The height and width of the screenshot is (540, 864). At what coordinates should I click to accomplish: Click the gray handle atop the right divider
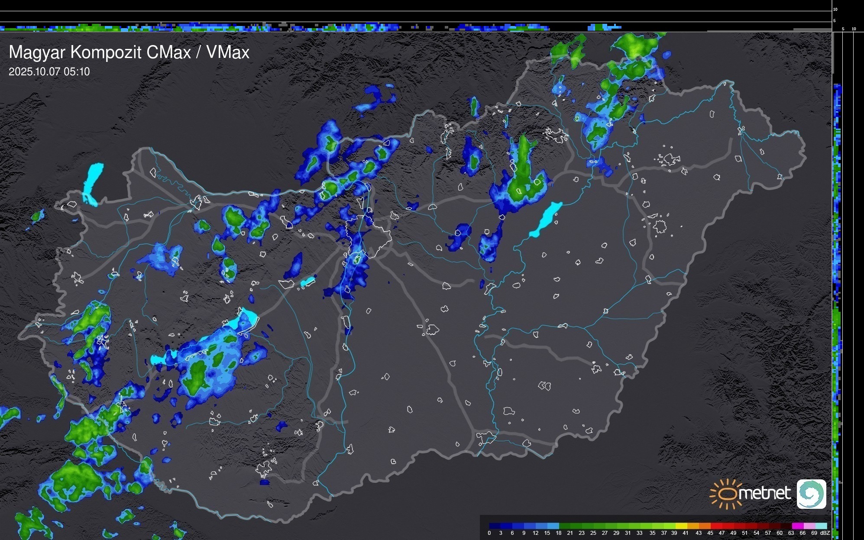pos(832,52)
